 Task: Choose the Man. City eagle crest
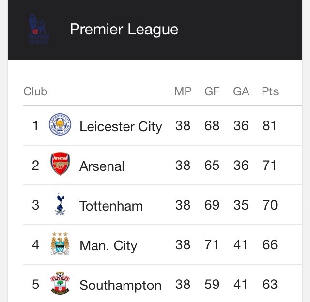point(60,243)
